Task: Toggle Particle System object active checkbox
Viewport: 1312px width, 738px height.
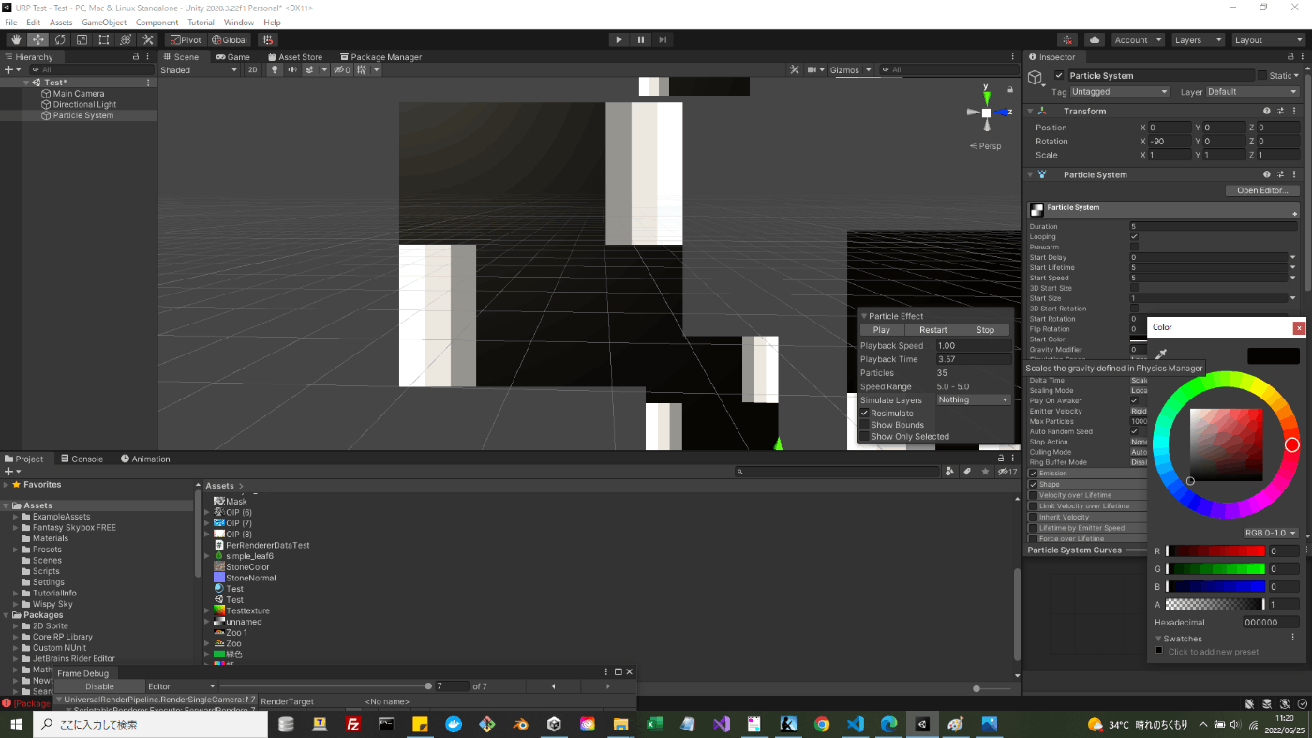Action: (x=1059, y=75)
